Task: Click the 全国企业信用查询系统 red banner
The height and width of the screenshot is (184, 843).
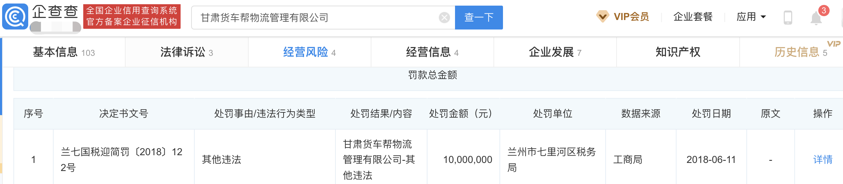Action: click(x=132, y=17)
